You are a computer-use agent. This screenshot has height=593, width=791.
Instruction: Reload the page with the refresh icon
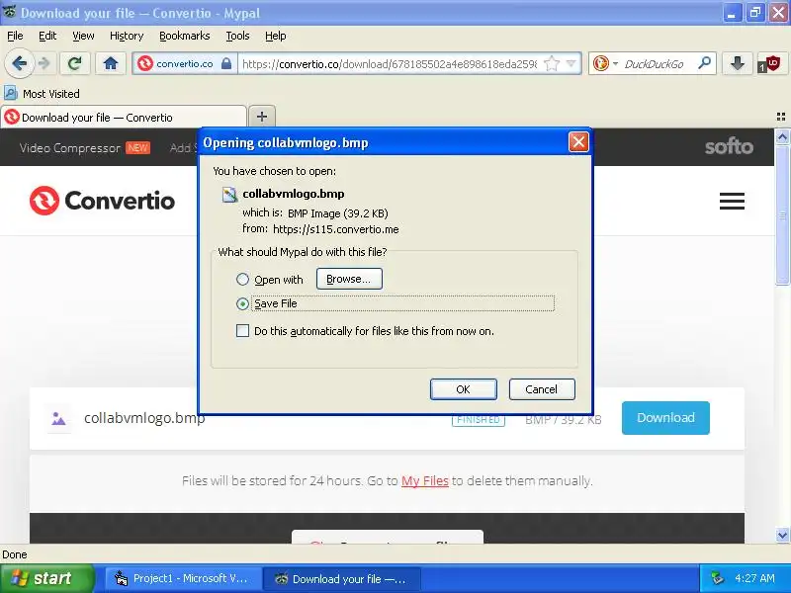coord(75,63)
